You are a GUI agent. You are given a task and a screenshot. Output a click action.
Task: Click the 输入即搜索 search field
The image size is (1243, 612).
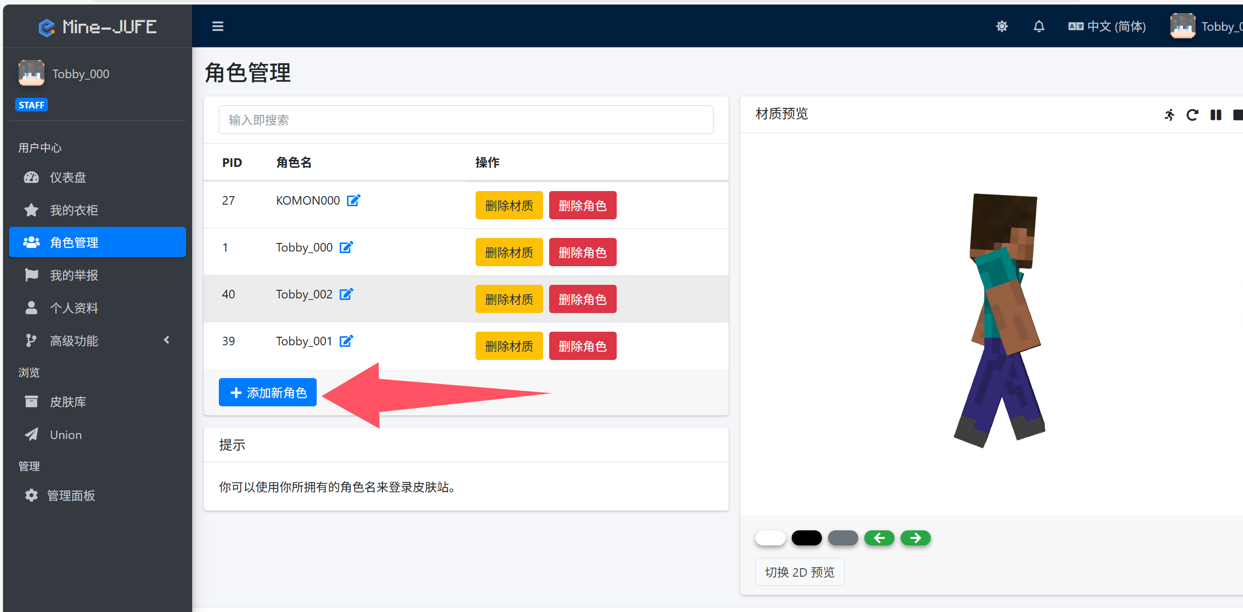coord(465,120)
